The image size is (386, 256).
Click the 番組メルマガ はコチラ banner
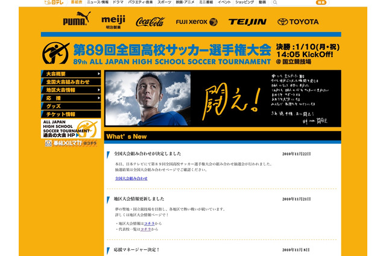(71, 143)
